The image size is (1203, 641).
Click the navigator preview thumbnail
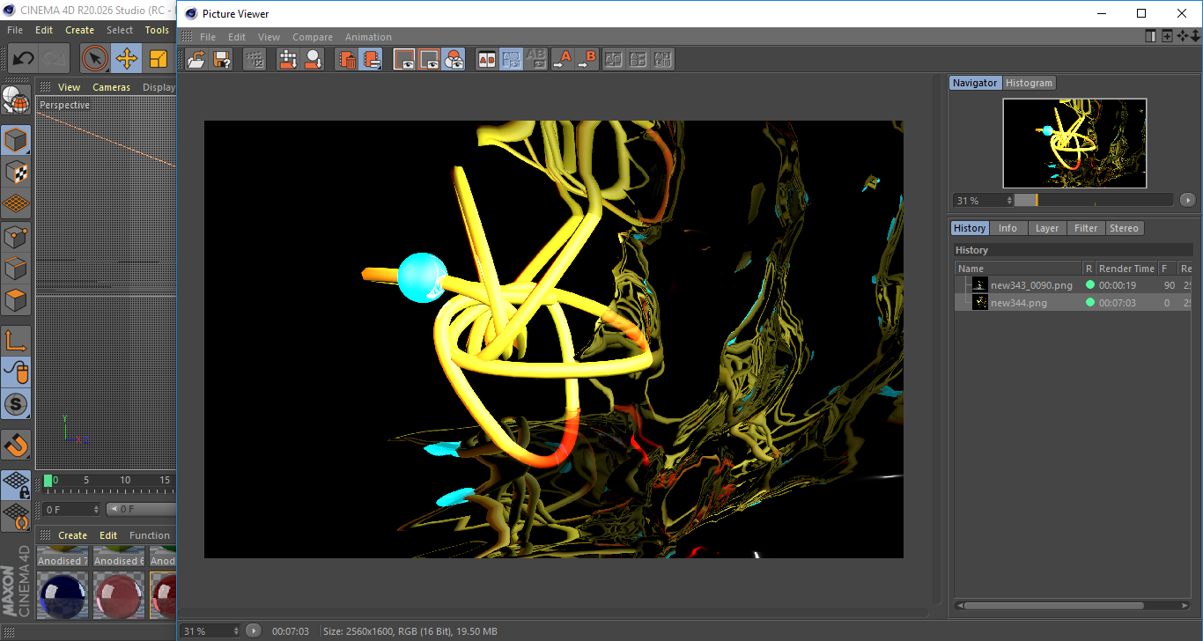(x=1074, y=143)
